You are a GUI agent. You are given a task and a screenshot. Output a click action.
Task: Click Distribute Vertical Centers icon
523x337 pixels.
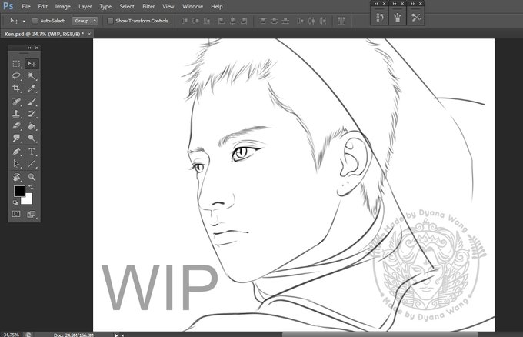274,21
